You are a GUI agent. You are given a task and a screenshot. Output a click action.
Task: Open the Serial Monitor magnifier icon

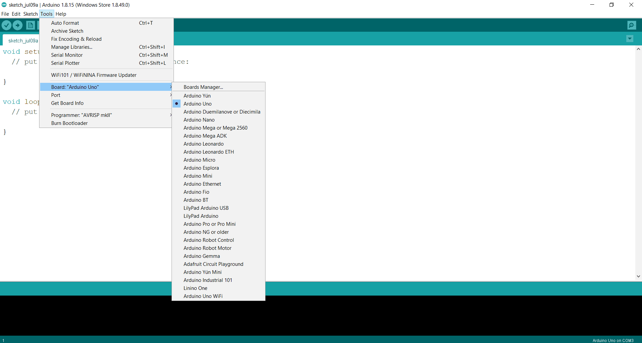(631, 25)
